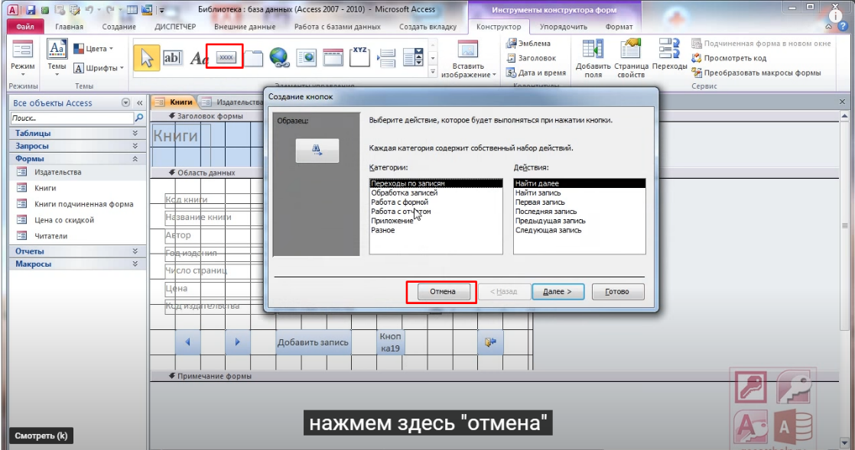
Task: Expand the Таблицы group in navigation pane
Action: click(76, 133)
